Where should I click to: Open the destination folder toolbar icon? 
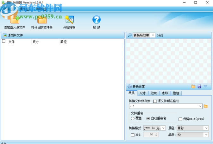click(42, 20)
